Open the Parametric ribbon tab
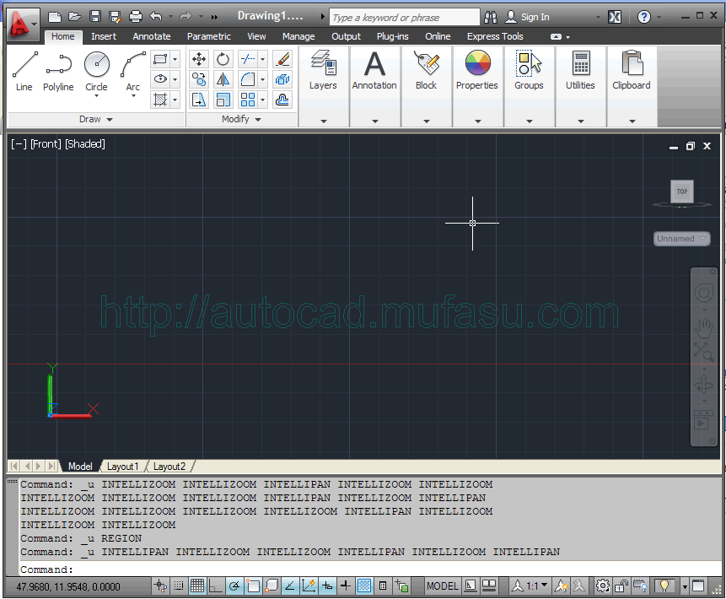 pos(208,36)
